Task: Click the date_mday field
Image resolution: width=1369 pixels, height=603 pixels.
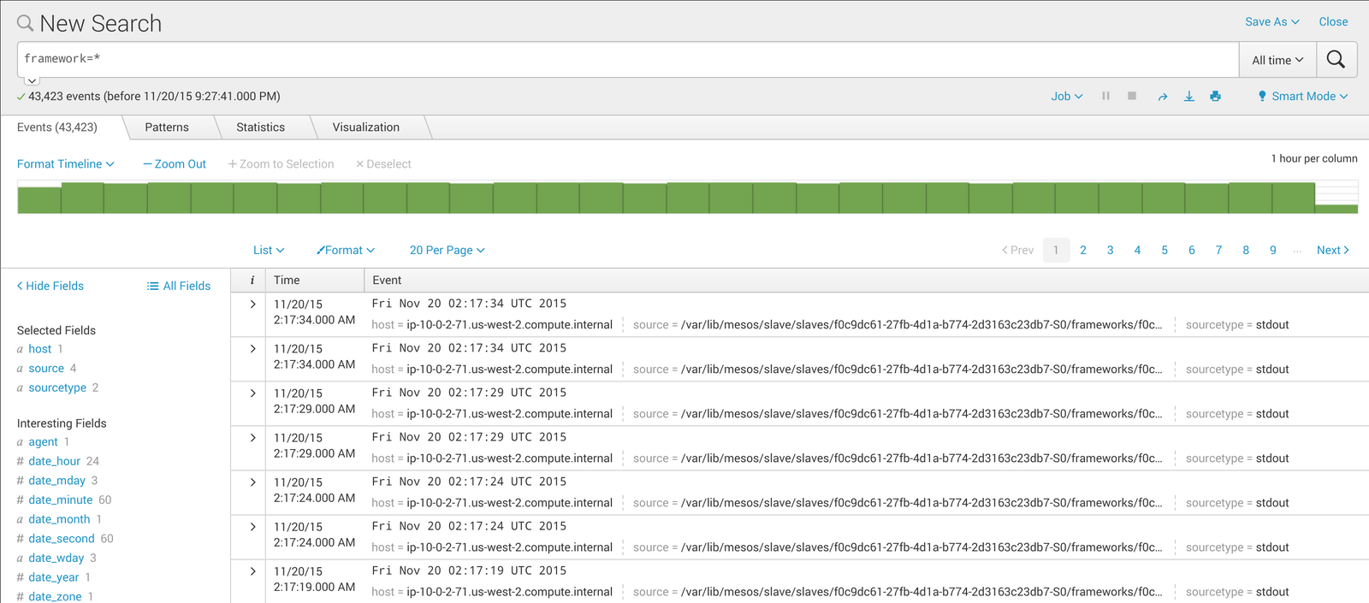Action: [56, 481]
